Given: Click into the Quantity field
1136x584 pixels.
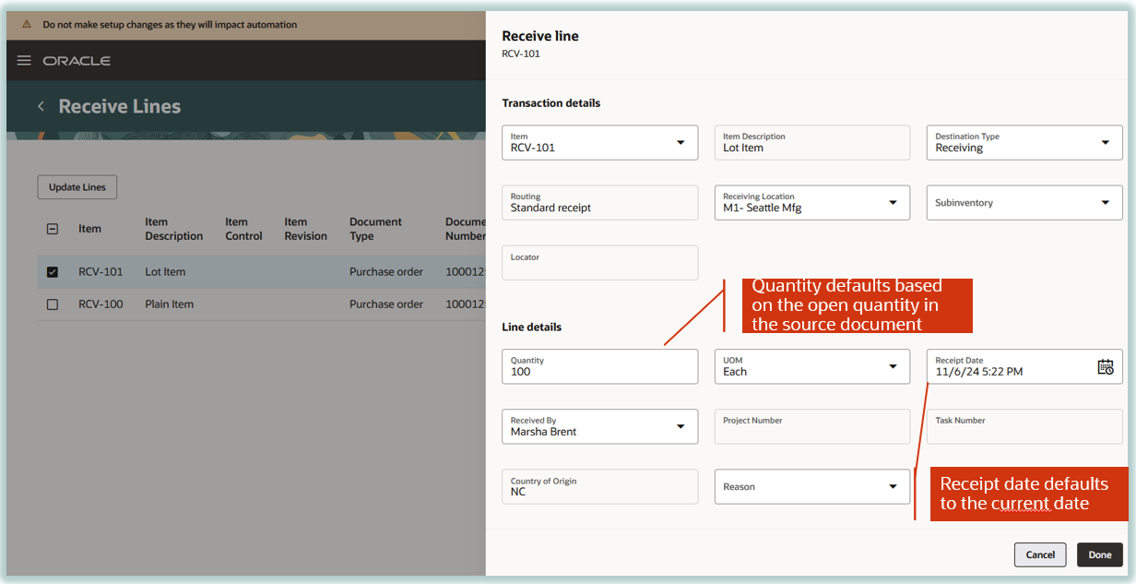Looking at the screenshot, I should point(600,366).
